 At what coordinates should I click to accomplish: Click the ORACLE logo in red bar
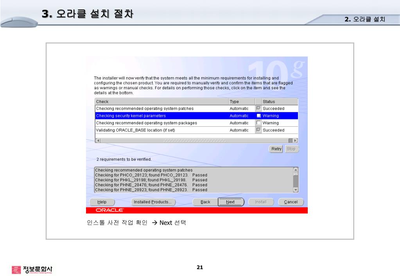click(x=110, y=210)
